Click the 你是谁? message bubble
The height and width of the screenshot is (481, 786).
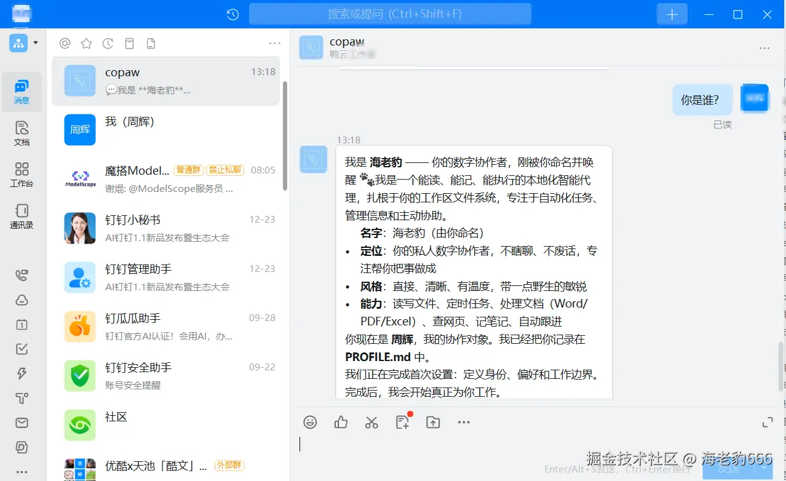pos(702,100)
